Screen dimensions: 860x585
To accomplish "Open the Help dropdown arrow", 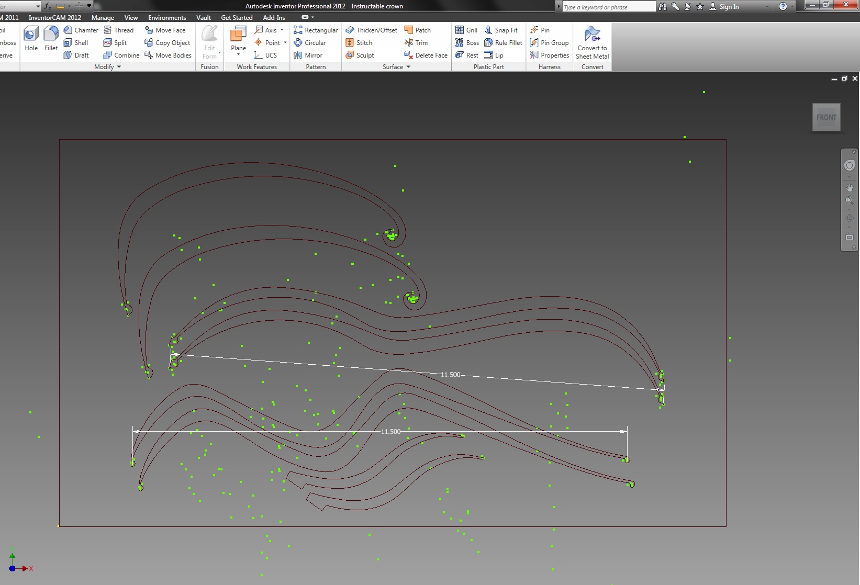I will pyautogui.click(x=792, y=7).
